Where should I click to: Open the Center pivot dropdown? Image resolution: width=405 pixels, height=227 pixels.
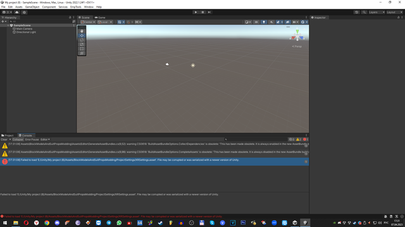[x=88, y=22]
